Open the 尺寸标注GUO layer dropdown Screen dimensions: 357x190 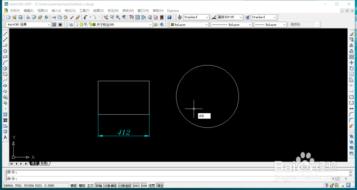(113, 25)
